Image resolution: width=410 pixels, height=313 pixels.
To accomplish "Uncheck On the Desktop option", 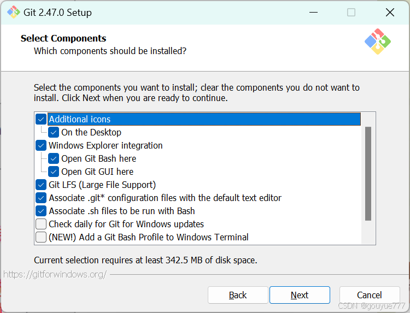I will 54,132.
